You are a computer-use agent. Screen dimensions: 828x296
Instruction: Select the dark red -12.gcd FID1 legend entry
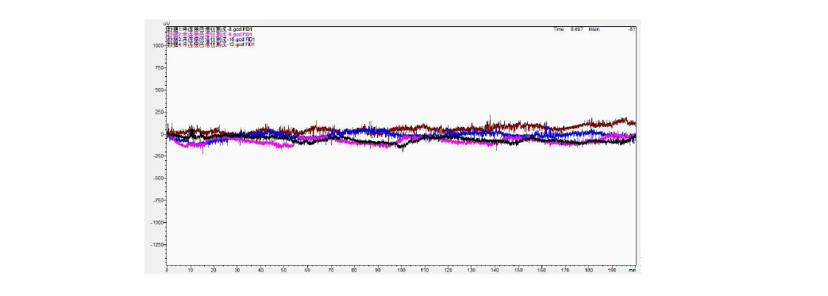(210, 44)
